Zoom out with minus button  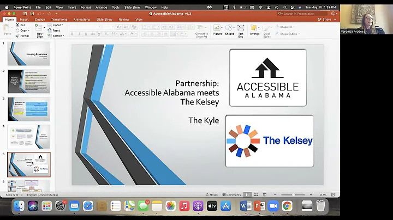point(275,195)
